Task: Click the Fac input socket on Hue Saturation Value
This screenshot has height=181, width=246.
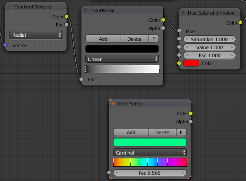Action: 179,55
